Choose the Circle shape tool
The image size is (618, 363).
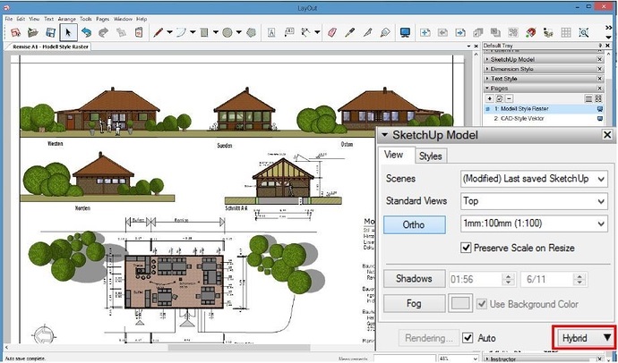227,32
